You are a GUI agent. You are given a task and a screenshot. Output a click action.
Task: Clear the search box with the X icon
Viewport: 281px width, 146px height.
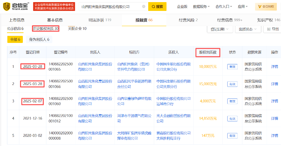(x=144, y=6)
